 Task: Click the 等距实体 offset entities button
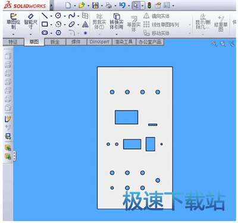(134, 24)
